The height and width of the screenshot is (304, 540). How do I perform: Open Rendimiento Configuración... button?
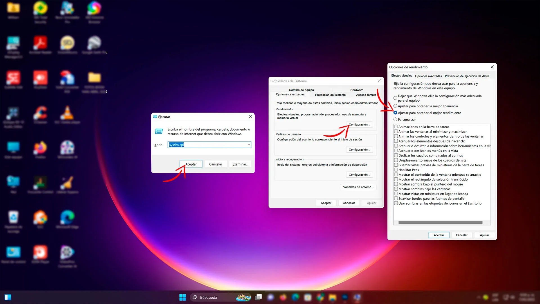point(359,124)
